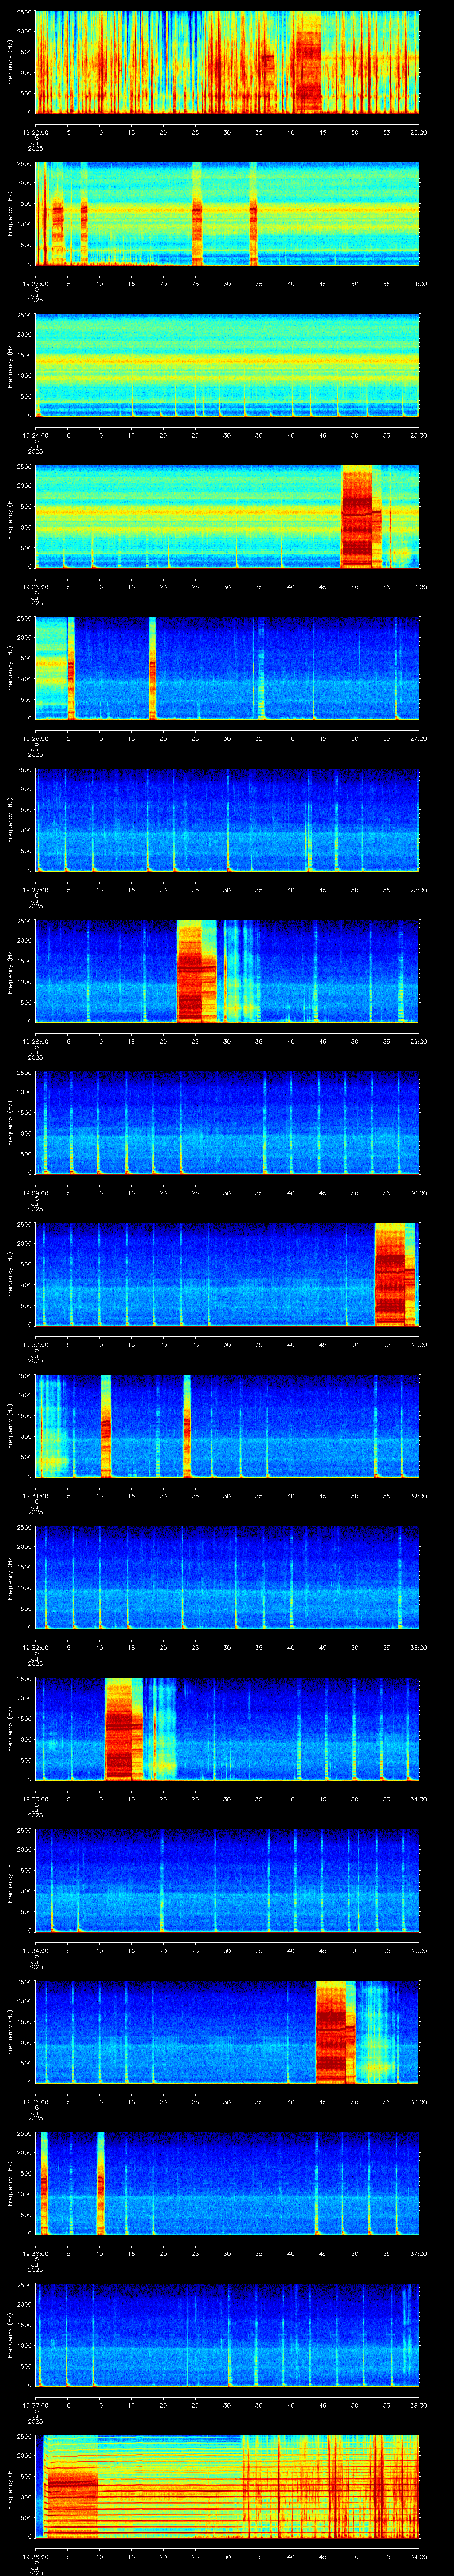The image size is (454, 2576).
Task: Open the 19:27 minute spectrogram panel
Action: coord(227,820)
